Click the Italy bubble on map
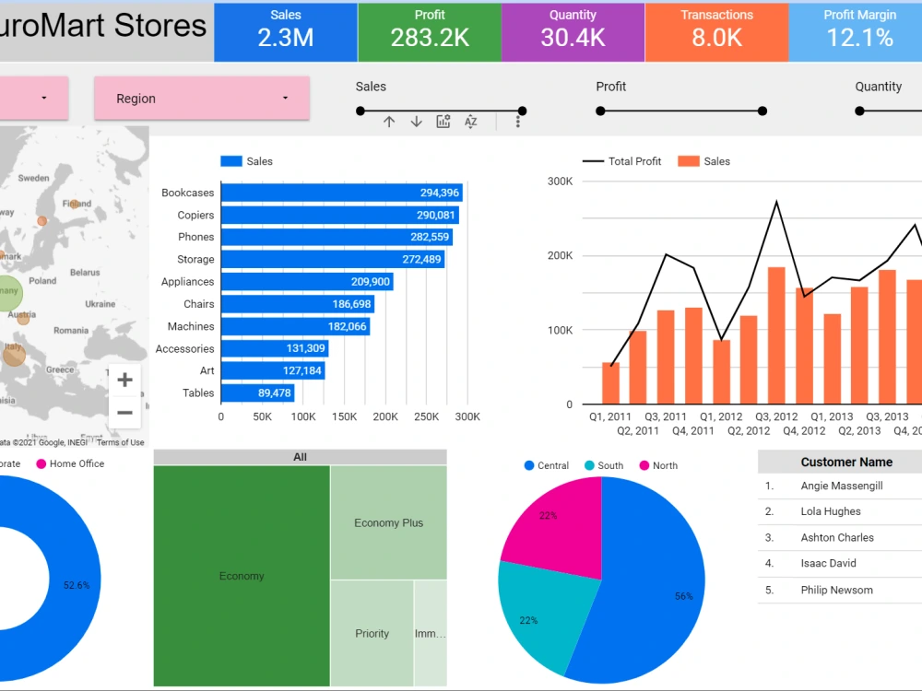 tap(14, 355)
